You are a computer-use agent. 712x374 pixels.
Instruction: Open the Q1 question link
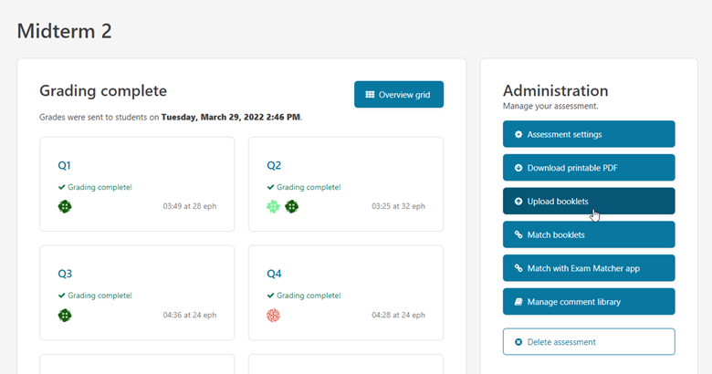pyautogui.click(x=65, y=166)
